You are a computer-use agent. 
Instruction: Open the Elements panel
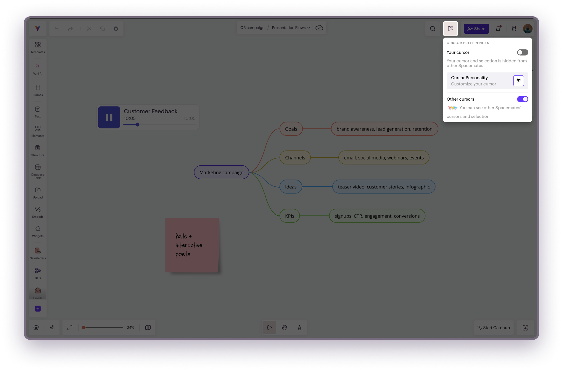coord(38,131)
